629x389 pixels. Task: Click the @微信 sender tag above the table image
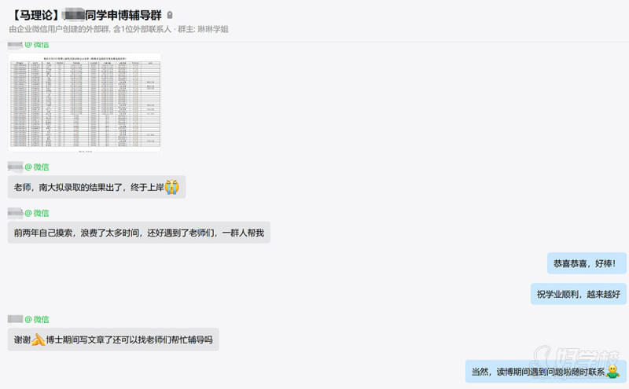click(x=37, y=45)
